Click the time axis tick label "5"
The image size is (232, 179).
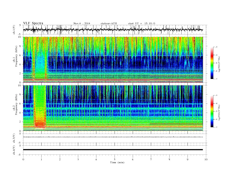coord(115,159)
